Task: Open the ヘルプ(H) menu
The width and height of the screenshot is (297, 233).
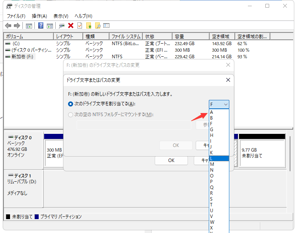Action: pos(84,16)
